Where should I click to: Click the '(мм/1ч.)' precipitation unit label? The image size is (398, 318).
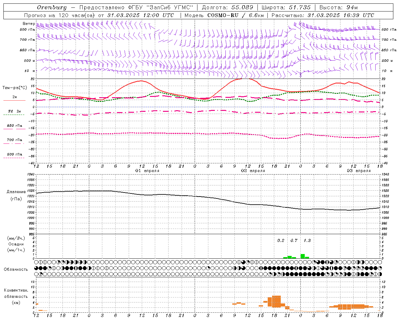[x=16, y=250]
